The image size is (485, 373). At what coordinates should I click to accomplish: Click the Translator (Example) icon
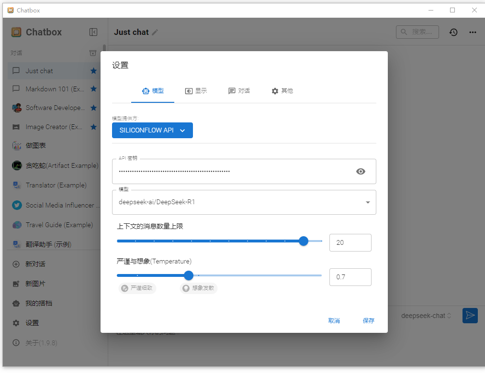pyautogui.click(x=16, y=185)
